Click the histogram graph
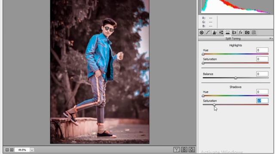The image size is (275, 154). [x=236, y=7]
